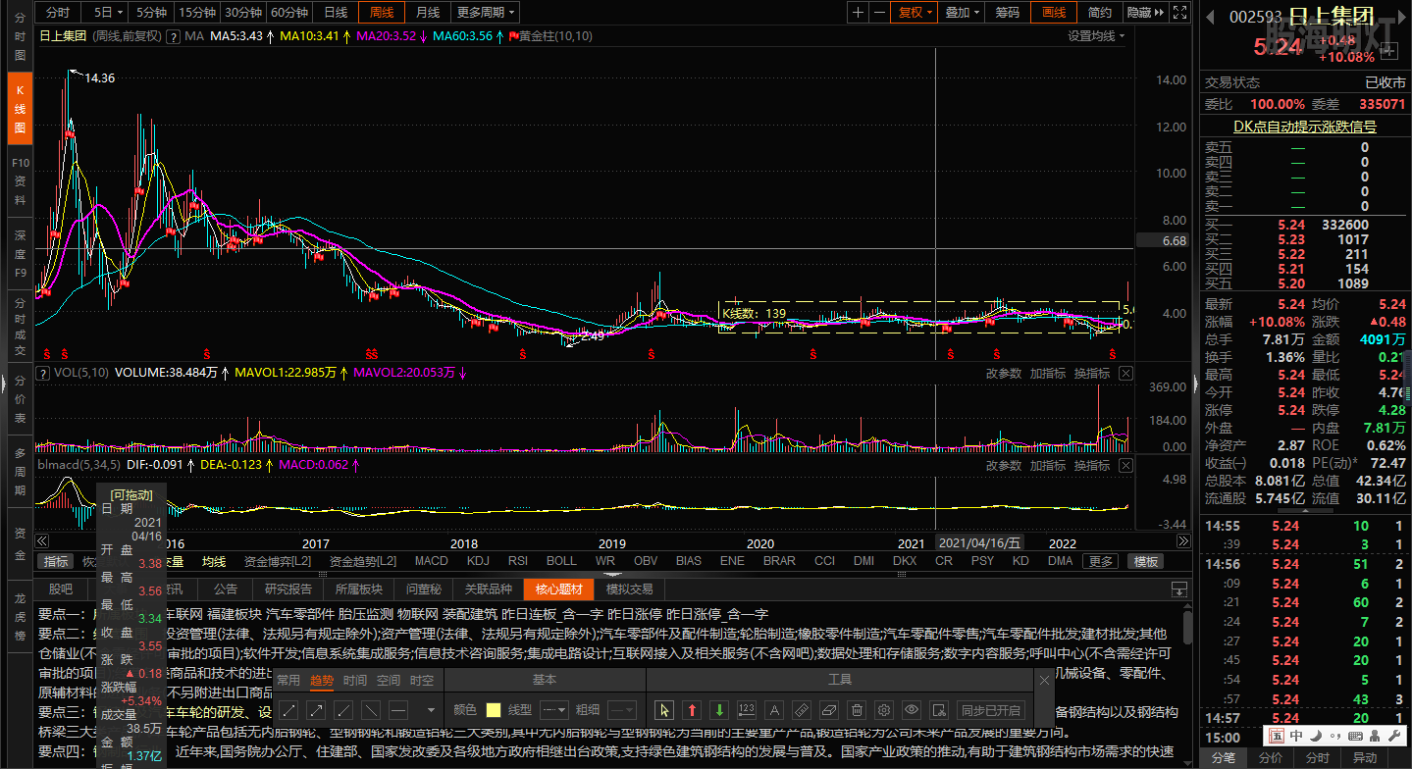Image resolution: width=1412 pixels, height=769 pixels.
Task: Switch drawing panel to 空间 tab
Action: (x=389, y=680)
